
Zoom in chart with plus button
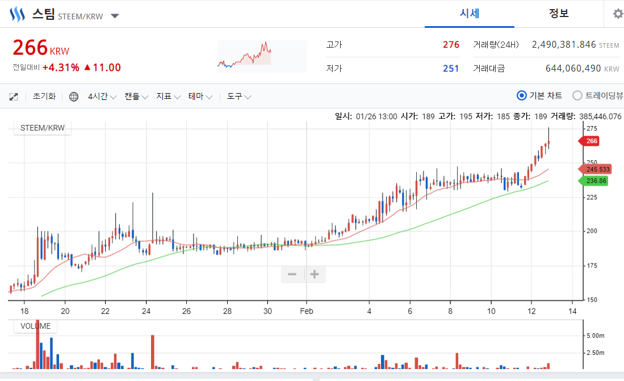point(315,274)
